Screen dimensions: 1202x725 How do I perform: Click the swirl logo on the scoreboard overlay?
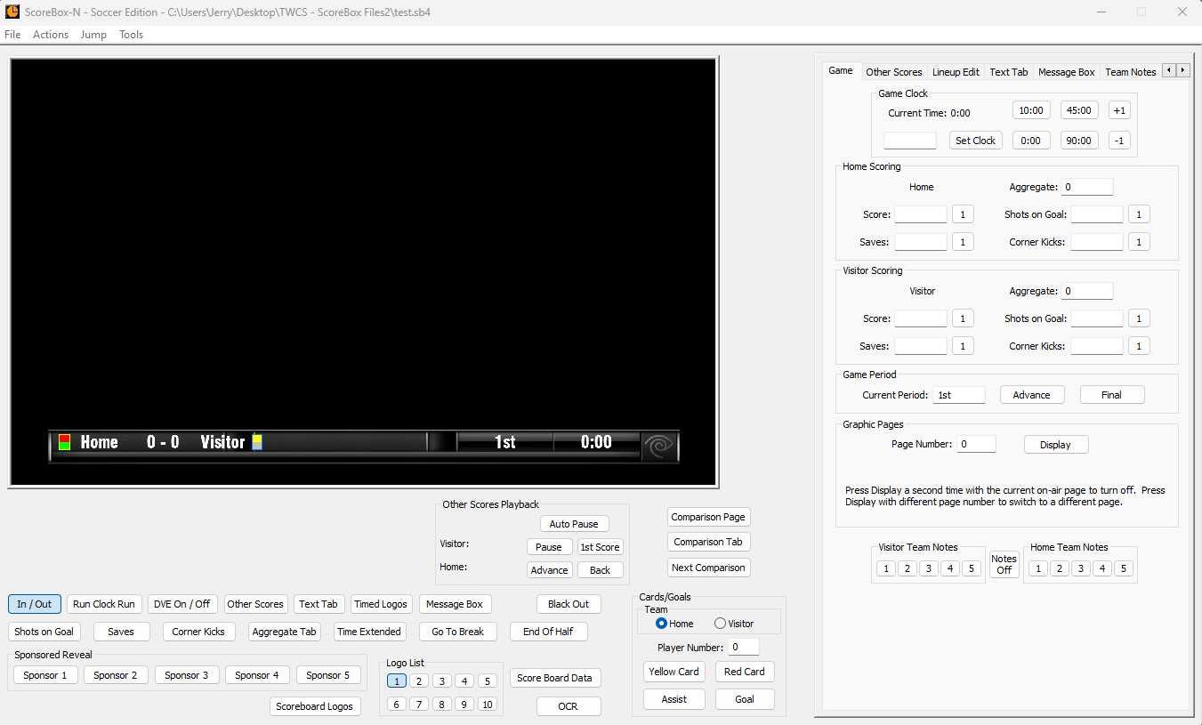point(659,442)
